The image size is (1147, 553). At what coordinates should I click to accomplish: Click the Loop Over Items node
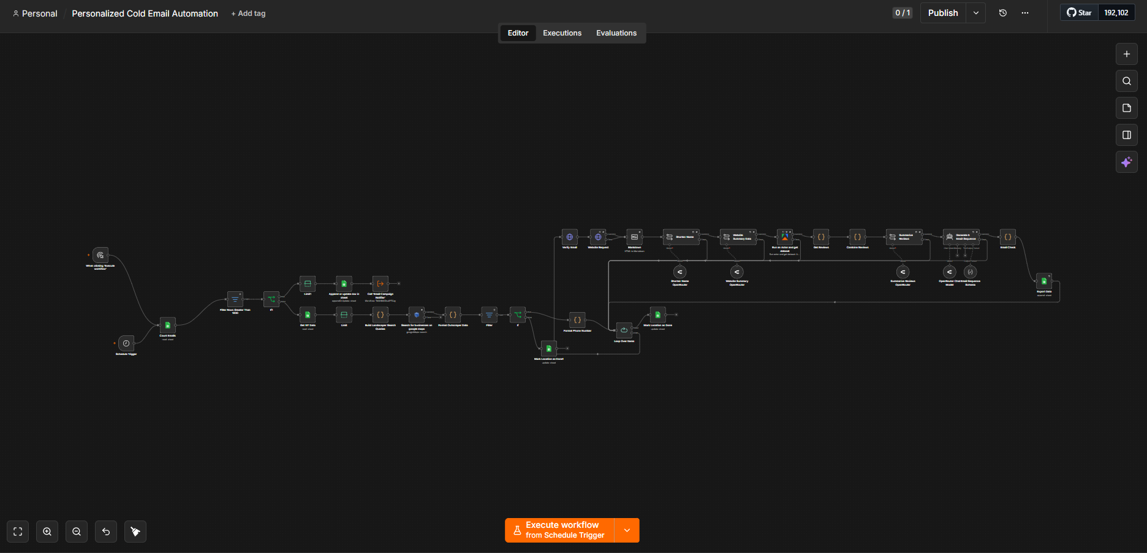[x=624, y=330]
